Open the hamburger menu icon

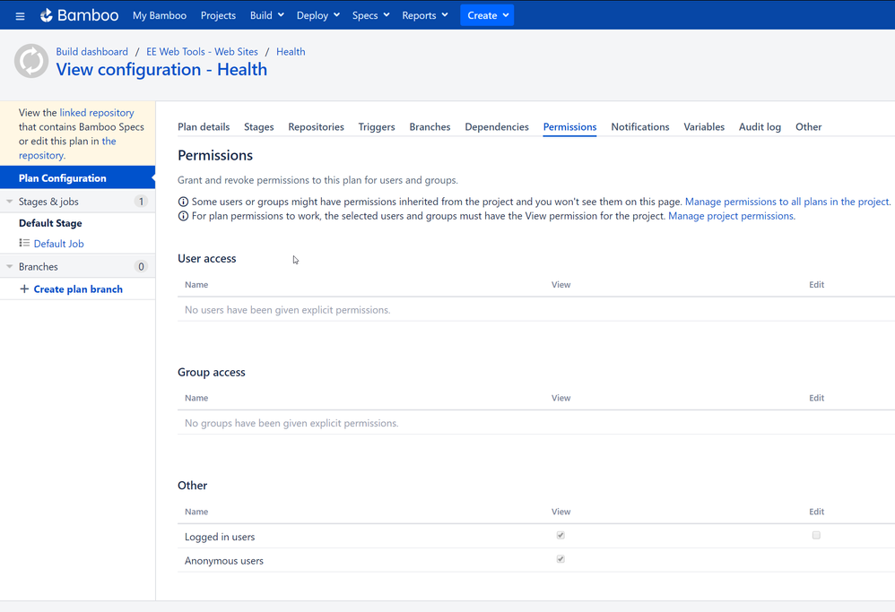[20, 16]
